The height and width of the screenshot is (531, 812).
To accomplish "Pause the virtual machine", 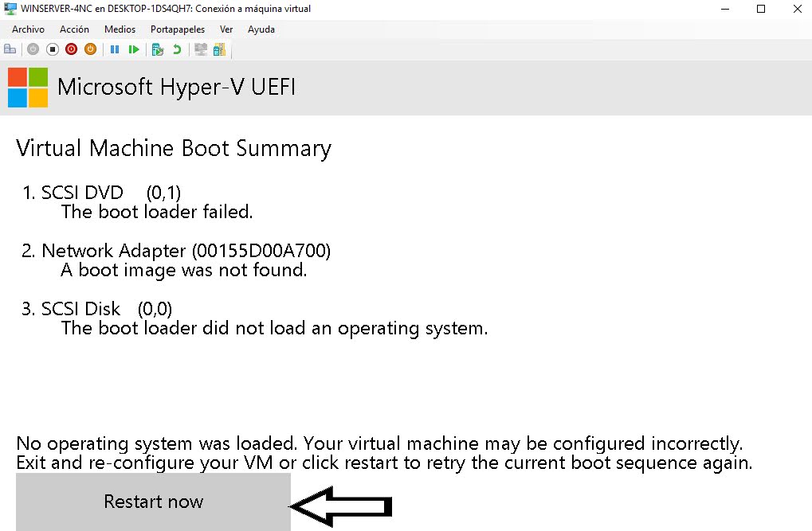I will pyautogui.click(x=115, y=49).
